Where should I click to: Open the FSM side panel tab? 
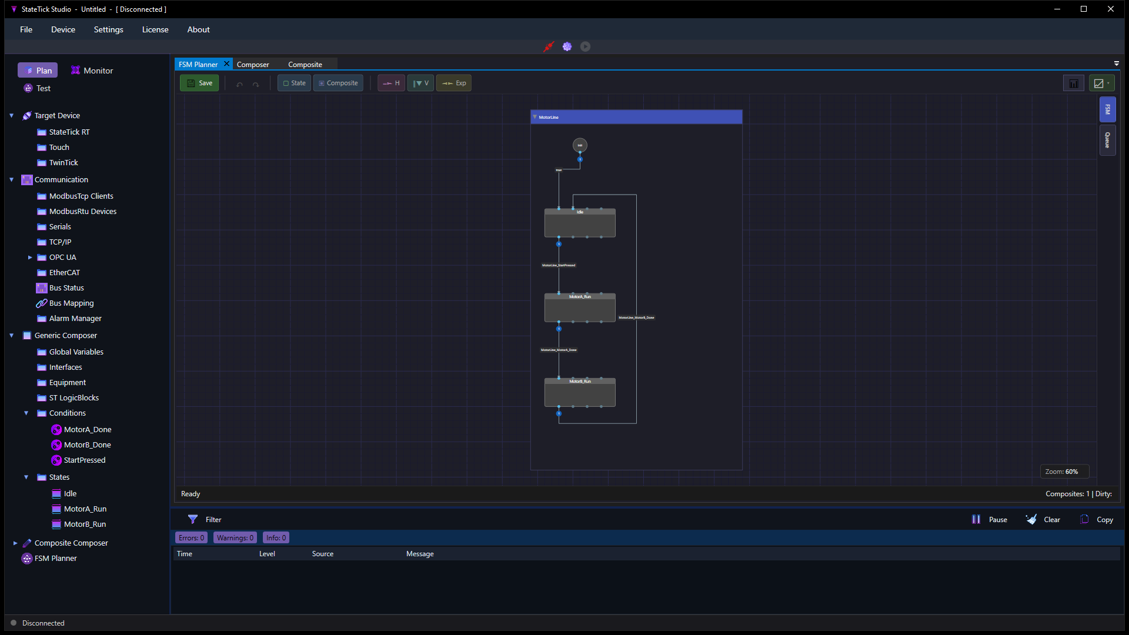[1107, 109]
